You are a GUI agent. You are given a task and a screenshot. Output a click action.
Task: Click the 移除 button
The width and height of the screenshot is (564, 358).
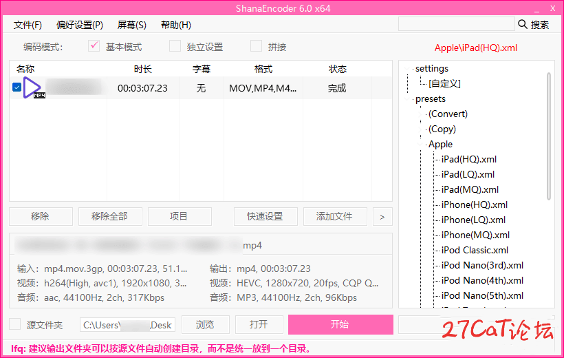41,216
